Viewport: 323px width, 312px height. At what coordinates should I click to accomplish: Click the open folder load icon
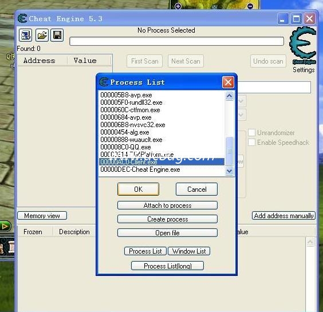[42, 35]
